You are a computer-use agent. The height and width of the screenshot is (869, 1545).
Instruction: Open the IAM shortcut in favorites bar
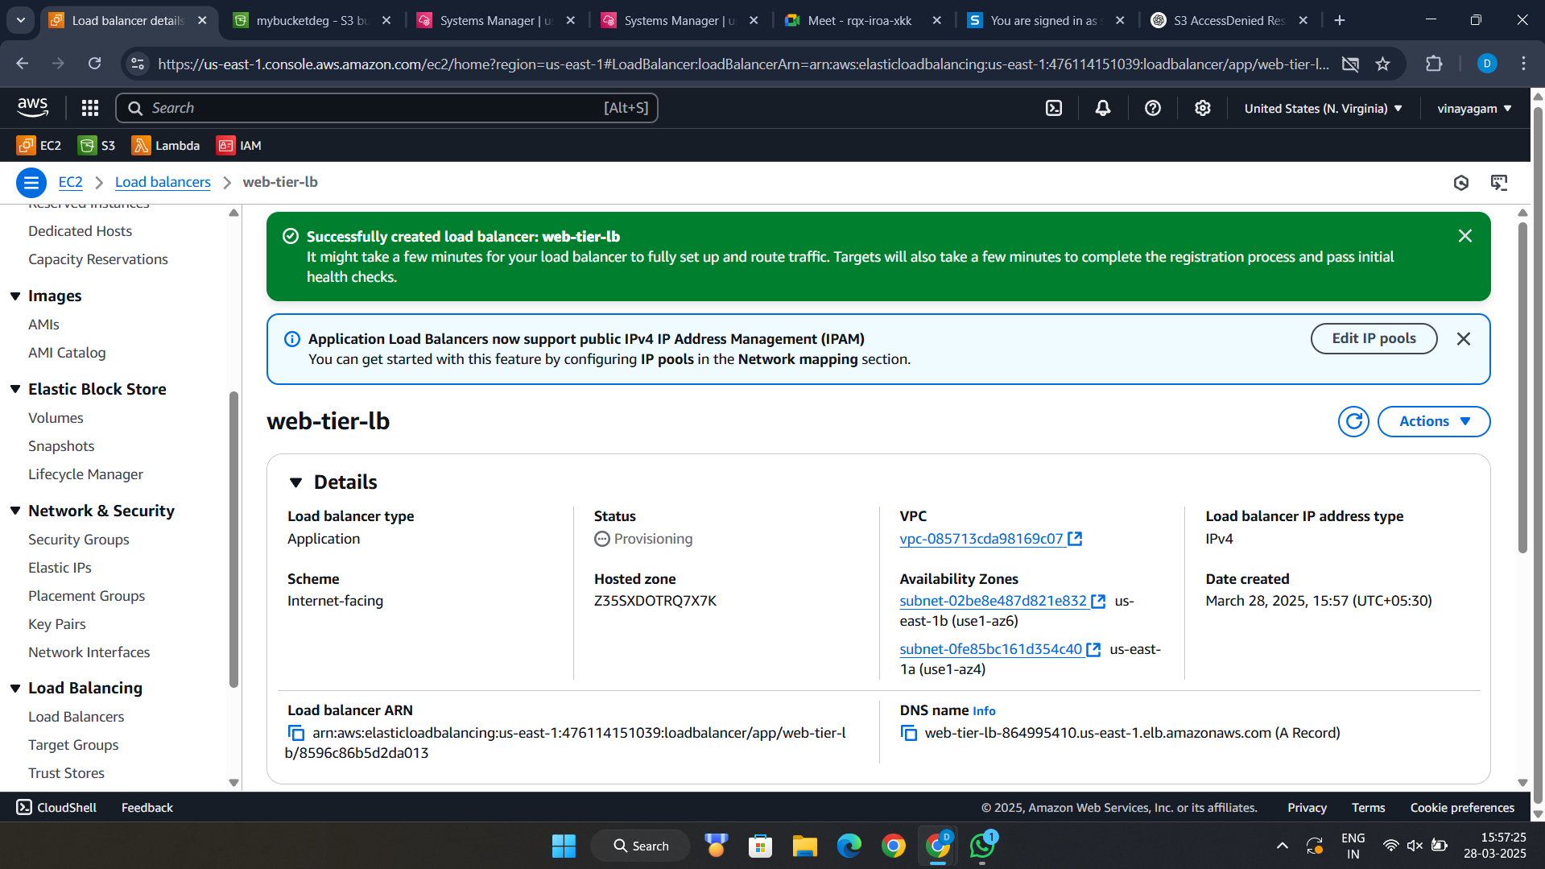[x=240, y=146]
